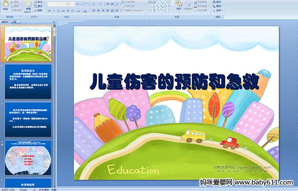Screen dimensions: 298x191
Task: Toggle Underline formatting button
Action: pos(58,11)
